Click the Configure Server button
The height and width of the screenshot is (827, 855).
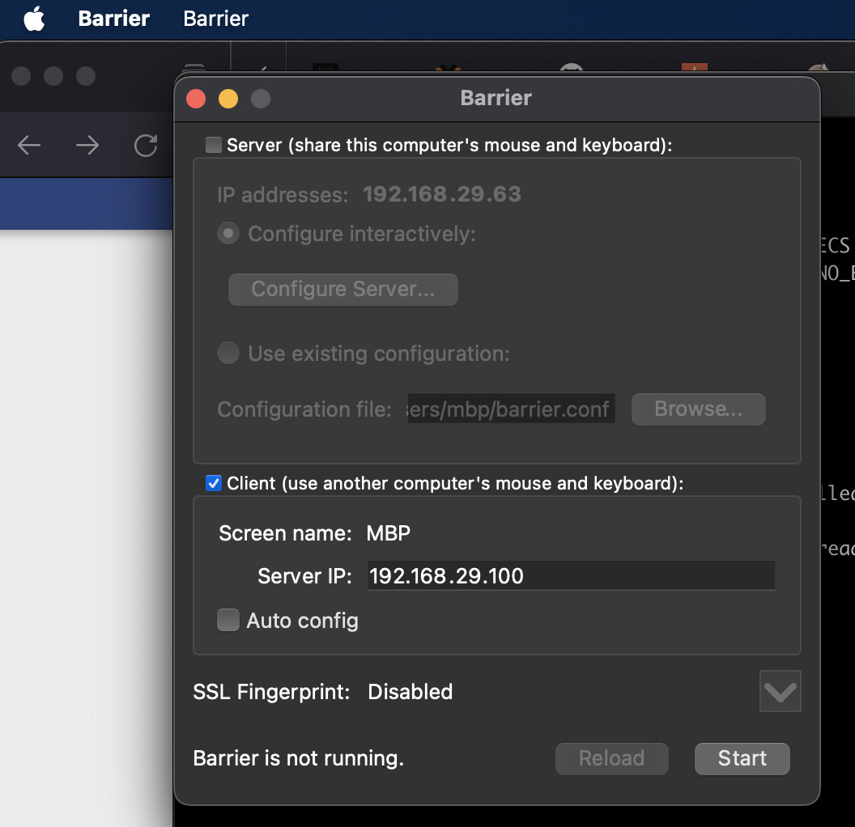(x=342, y=289)
